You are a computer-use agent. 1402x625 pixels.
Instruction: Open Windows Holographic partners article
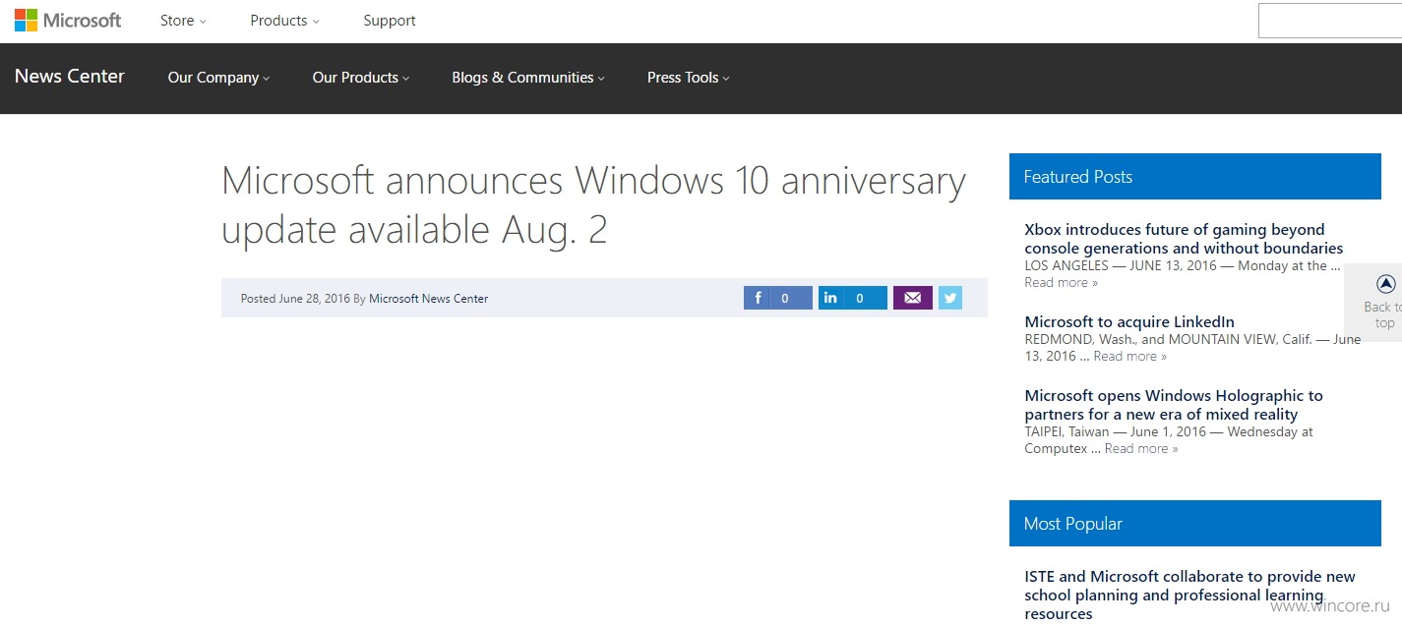point(1174,405)
